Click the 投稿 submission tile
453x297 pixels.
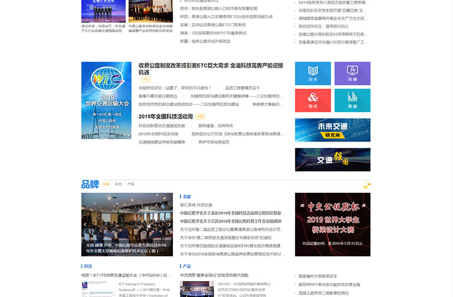coord(352,74)
